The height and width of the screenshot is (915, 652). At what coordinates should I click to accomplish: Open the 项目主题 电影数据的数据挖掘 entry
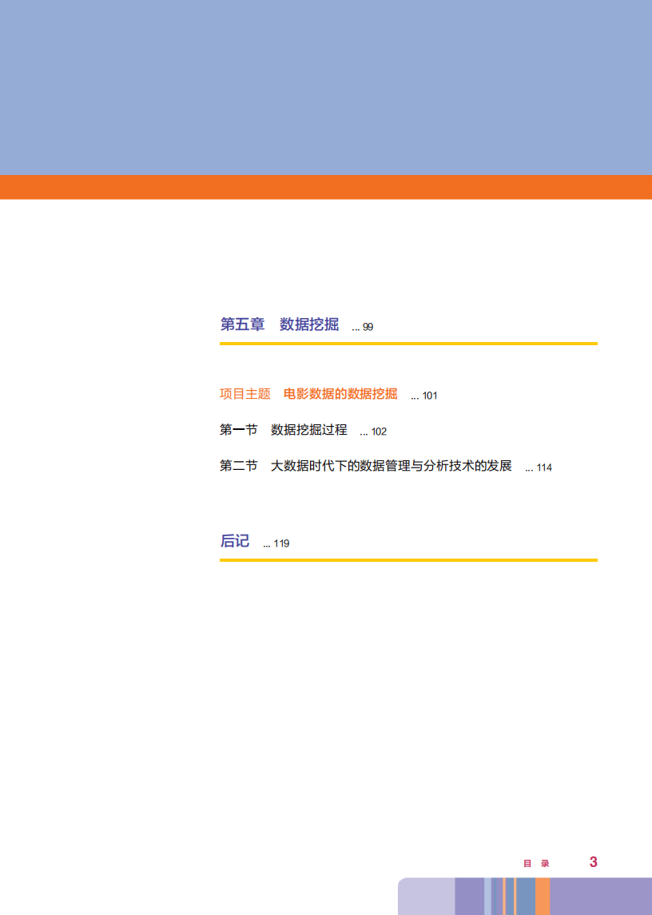click(x=308, y=394)
